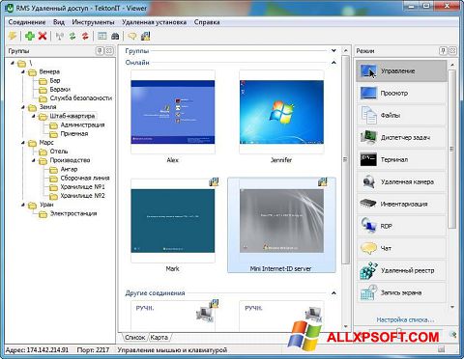Select the Просмотр view-only mode
Image resolution: width=464 pixels, height=359 pixels.
click(401, 94)
